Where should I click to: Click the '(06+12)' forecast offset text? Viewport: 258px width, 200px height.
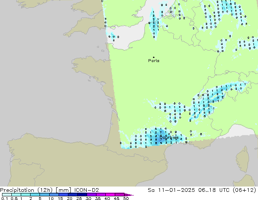245,190
